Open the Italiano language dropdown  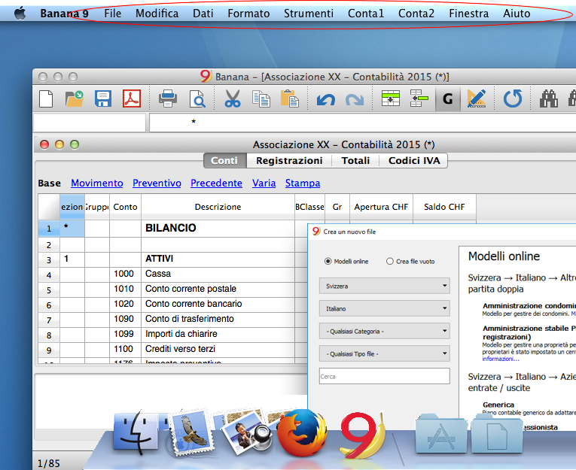[385, 308]
